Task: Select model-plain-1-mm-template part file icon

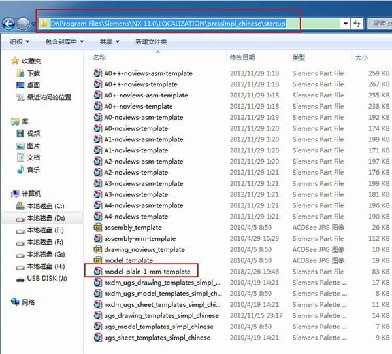Action: tap(98, 272)
